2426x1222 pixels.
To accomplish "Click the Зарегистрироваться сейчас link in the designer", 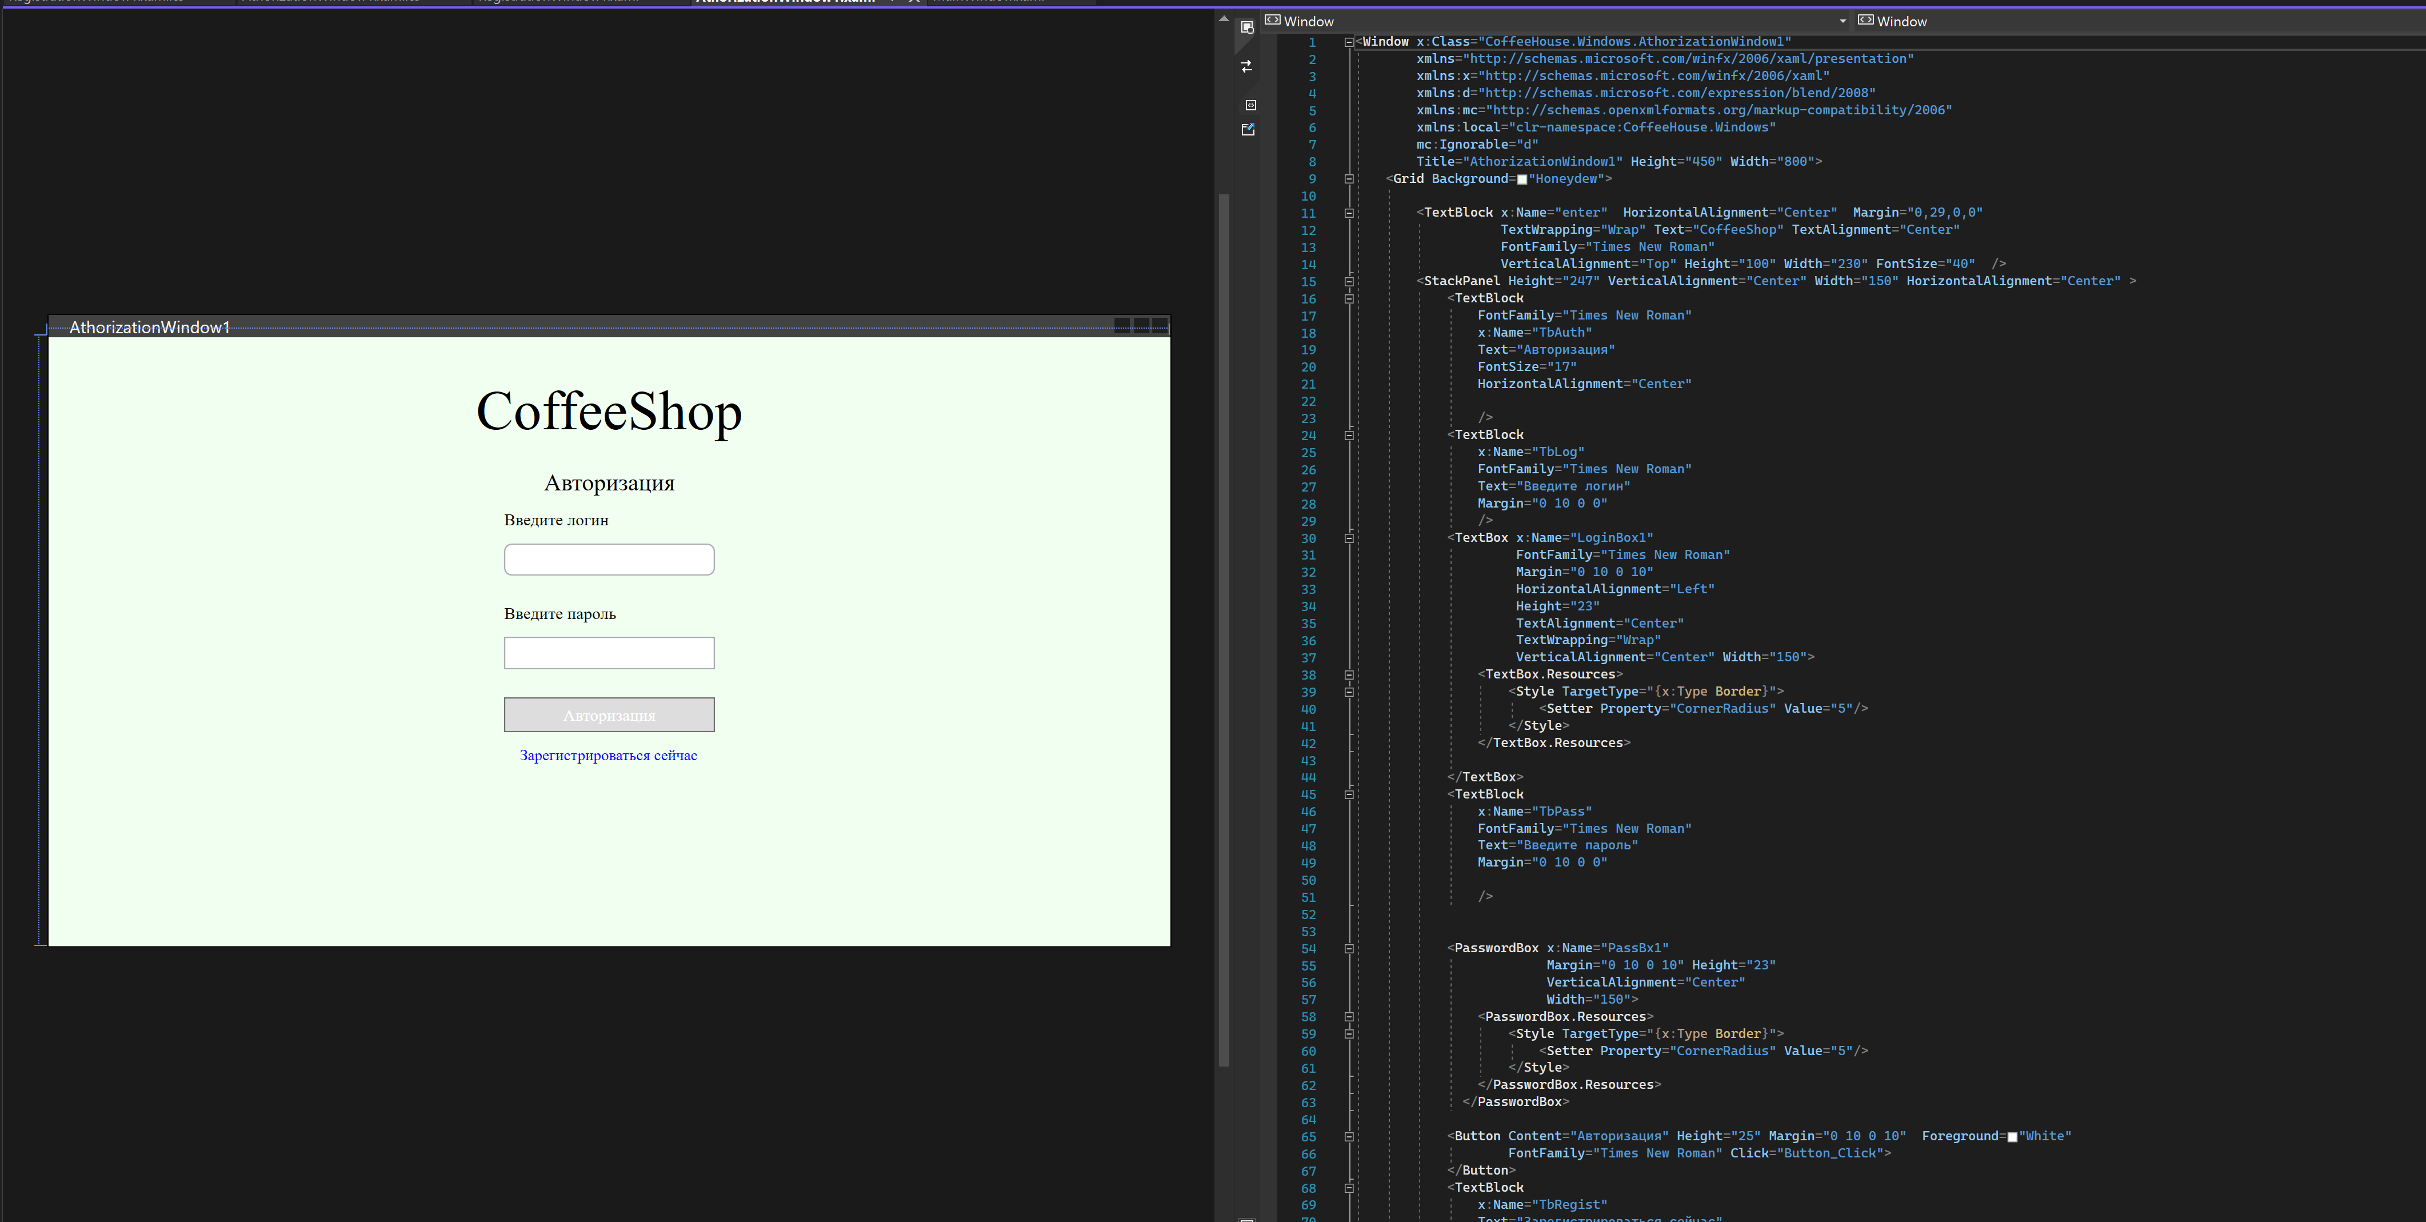I will (609, 754).
